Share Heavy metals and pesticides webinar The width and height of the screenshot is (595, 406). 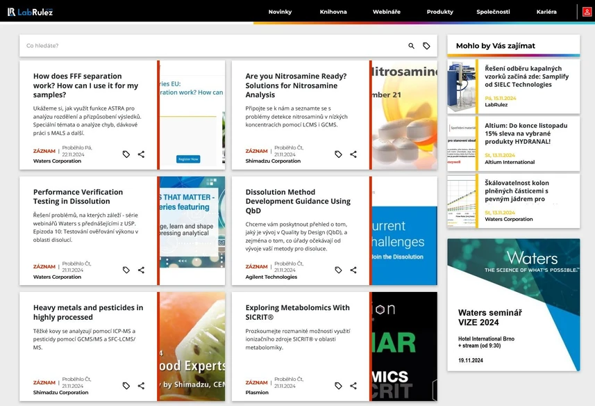pyautogui.click(x=141, y=386)
